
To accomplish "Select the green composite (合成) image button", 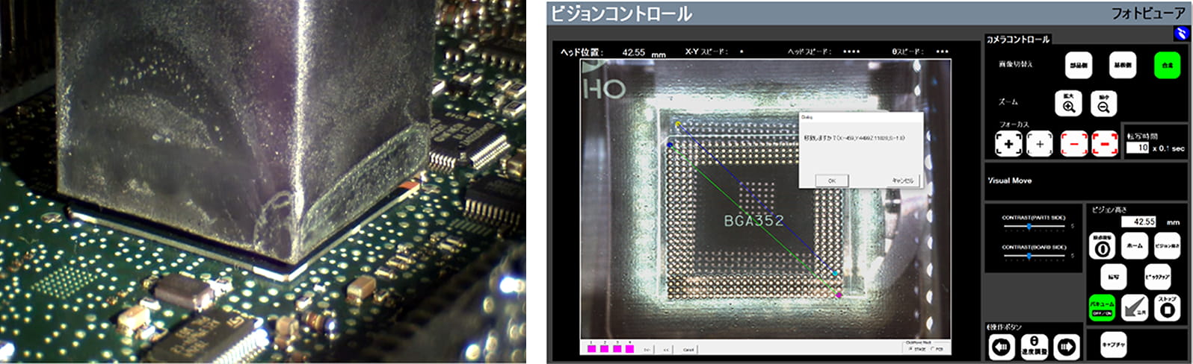I will click(x=1167, y=66).
